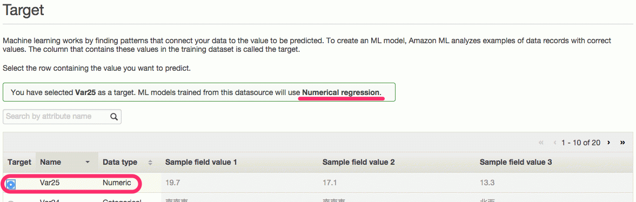Click the search magnifier icon

114,117
